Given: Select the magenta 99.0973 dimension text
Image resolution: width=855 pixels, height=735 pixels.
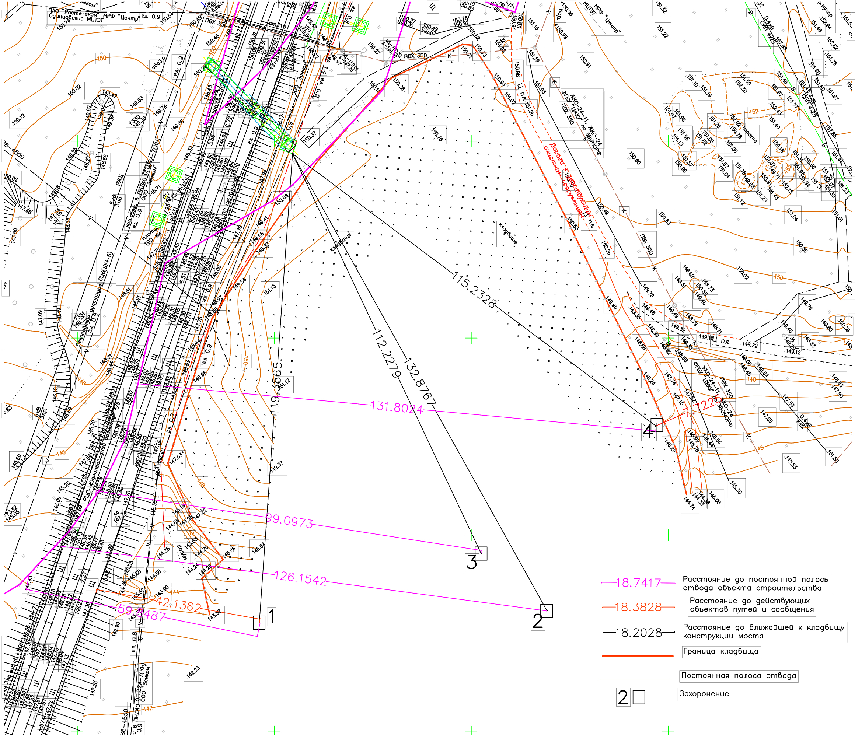Looking at the screenshot, I should pyautogui.click(x=289, y=521).
